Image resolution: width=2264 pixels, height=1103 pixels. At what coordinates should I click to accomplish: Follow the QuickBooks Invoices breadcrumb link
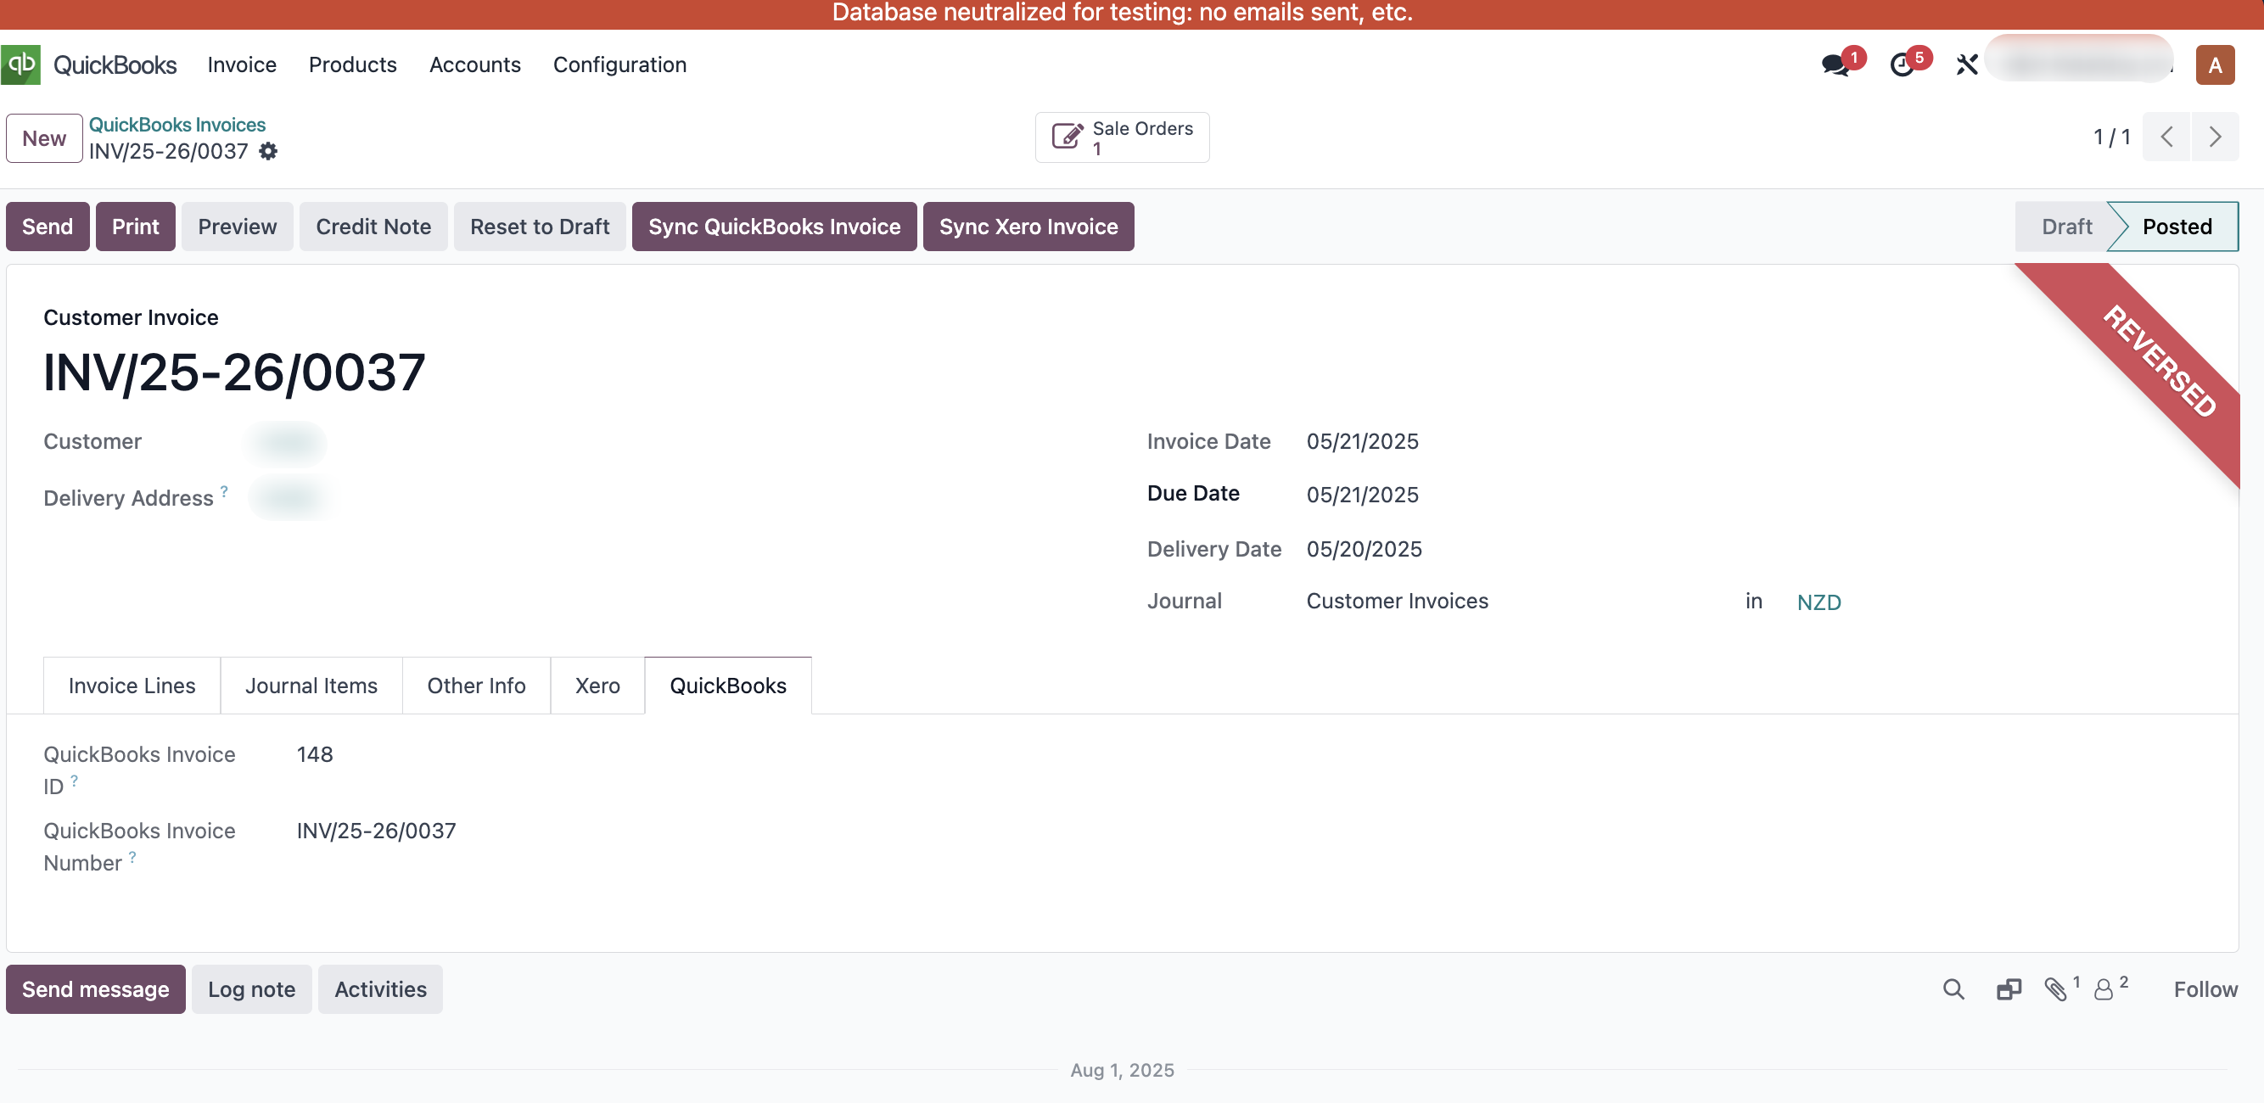177,125
